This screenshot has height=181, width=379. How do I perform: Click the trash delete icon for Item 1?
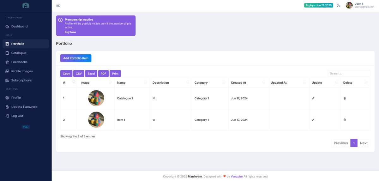(x=345, y=120)
